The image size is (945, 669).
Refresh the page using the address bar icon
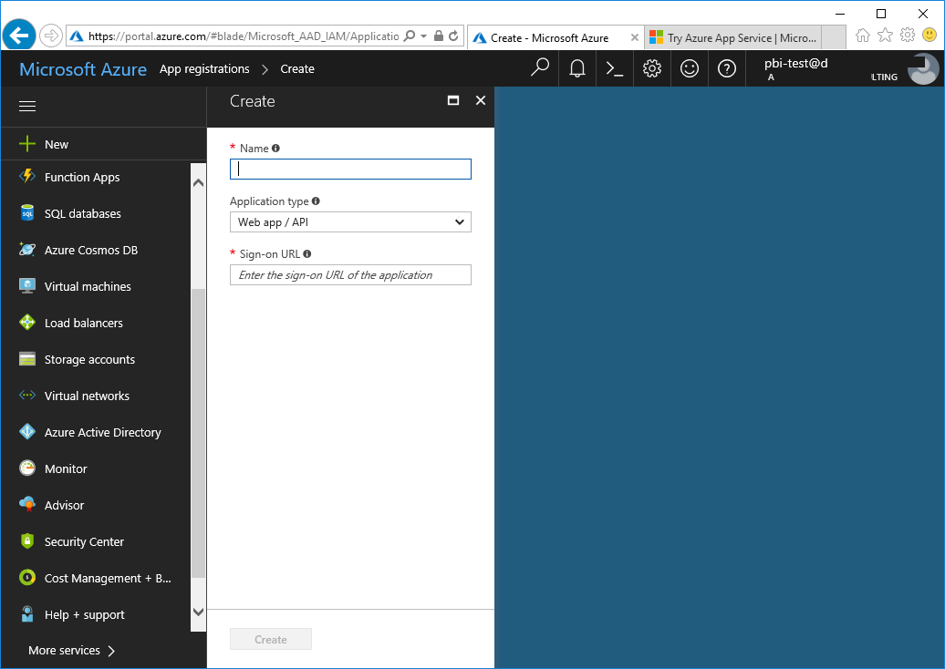(x=454, y=36)
